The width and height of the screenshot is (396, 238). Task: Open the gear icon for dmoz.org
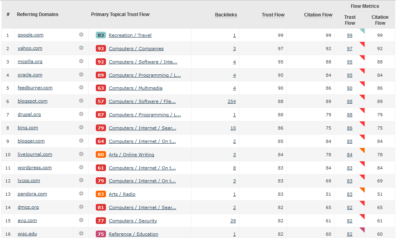[81, 207]
